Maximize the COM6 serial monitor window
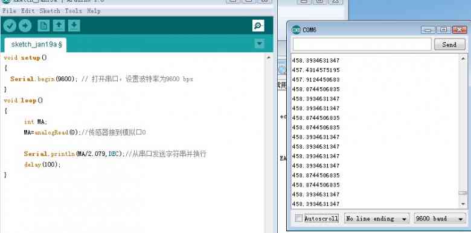 443,30
